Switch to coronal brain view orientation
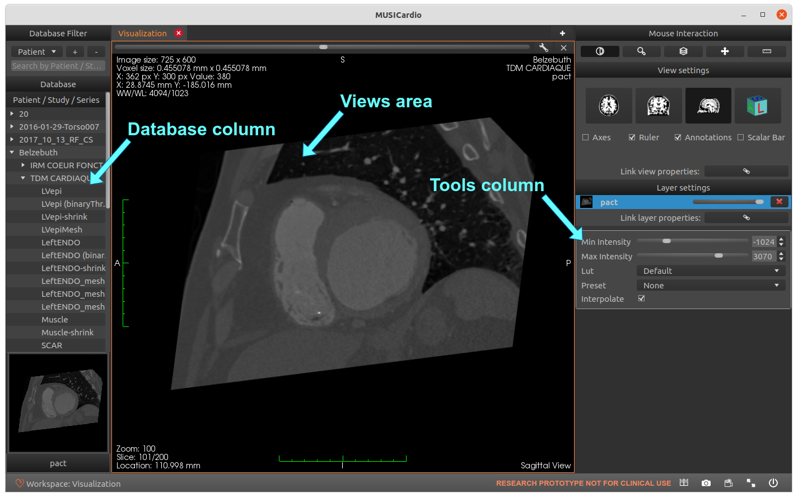This screenshot has height=498, width=798. tap(659, 106)
